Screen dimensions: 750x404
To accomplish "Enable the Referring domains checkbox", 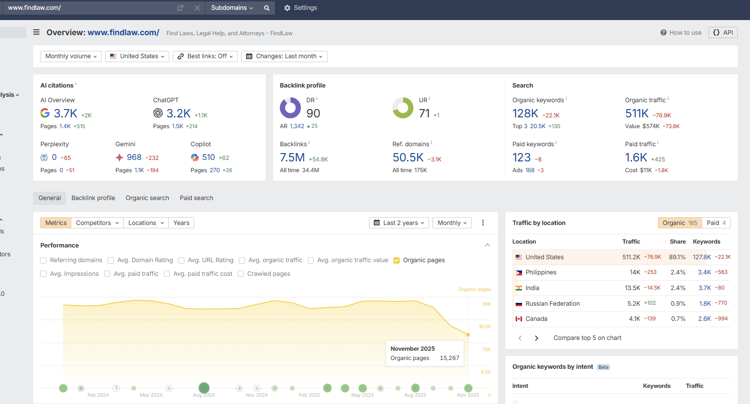I will [x=44, y=260].
